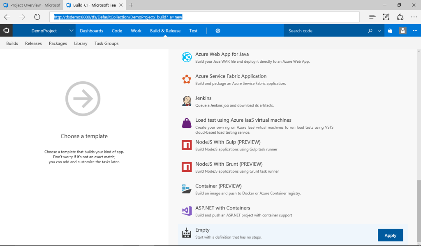
Task: Click the NodeJS With Gulp template icon
Action: coord(187,145)
